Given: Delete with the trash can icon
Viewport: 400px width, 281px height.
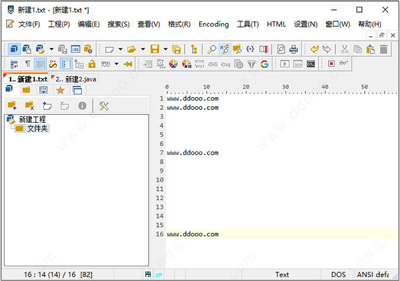Looking at the screenshot, I should click(383, 49).
